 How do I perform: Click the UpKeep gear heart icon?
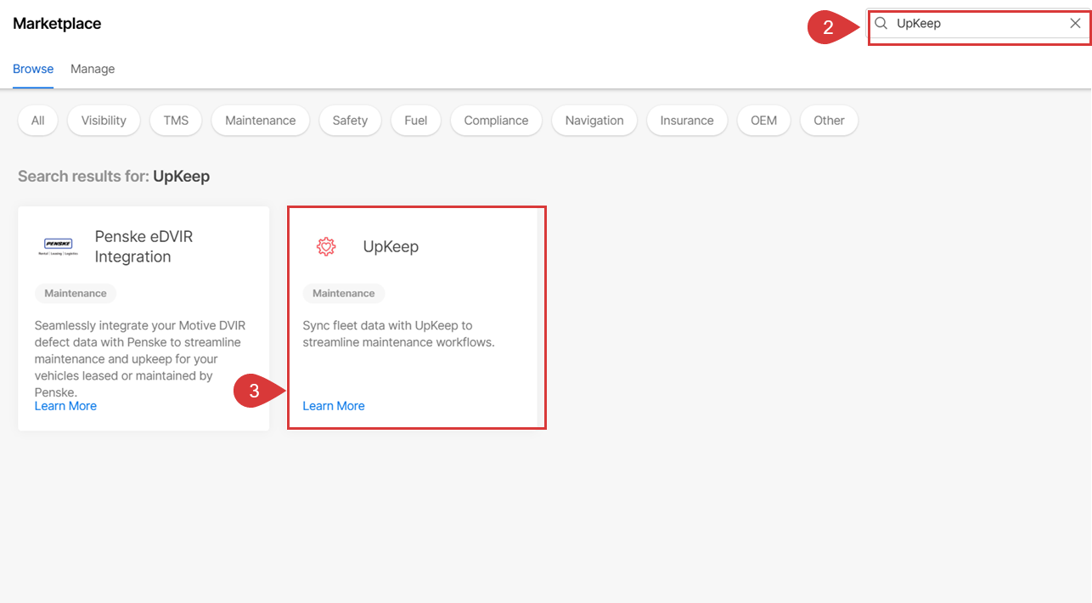click(x=326, y=246)
